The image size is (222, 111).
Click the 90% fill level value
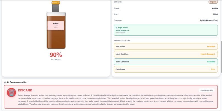coord(56,55)
